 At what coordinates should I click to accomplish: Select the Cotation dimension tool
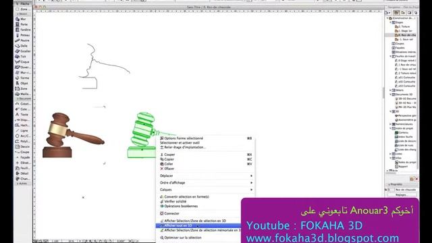click(23, 104)
